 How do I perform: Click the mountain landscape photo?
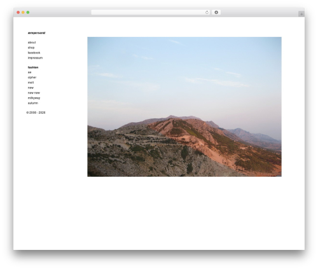click(x=184, y=107)
